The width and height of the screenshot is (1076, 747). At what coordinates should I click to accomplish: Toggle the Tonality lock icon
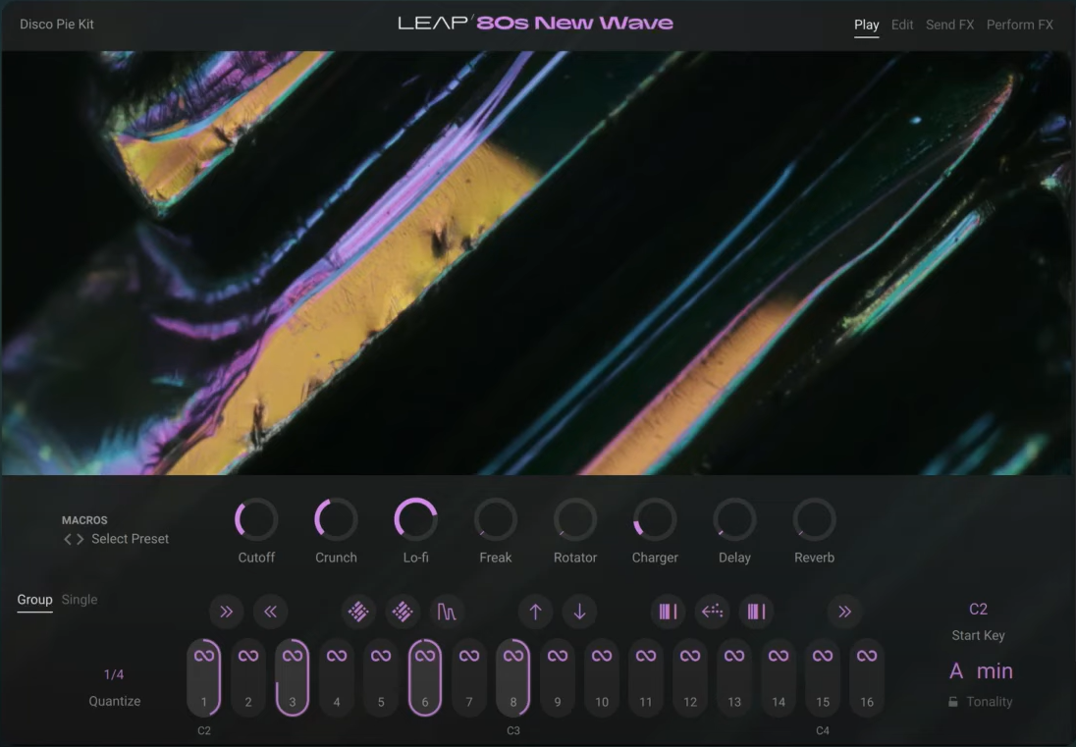pyautogui.click(x=952, y=702)
